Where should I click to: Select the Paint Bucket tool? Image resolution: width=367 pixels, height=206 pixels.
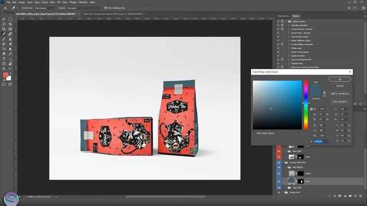tap(4, 49)
